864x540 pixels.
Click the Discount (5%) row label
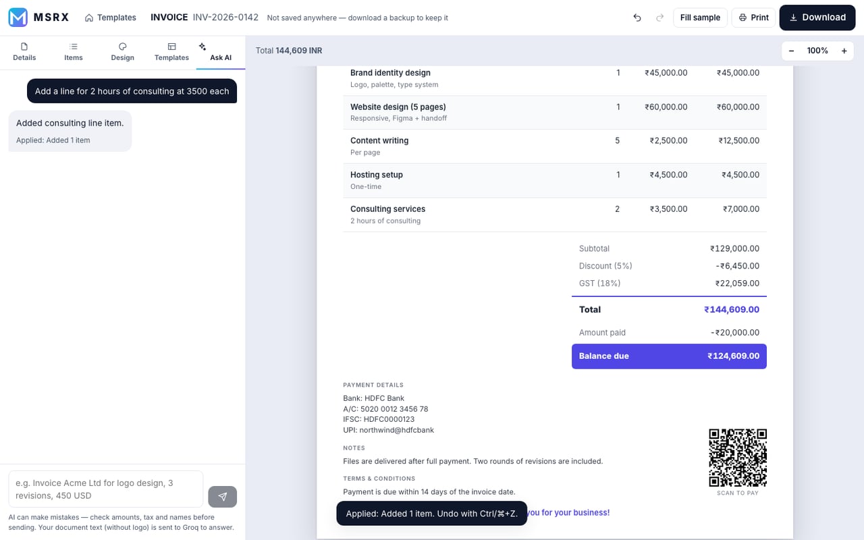point(605,266)
